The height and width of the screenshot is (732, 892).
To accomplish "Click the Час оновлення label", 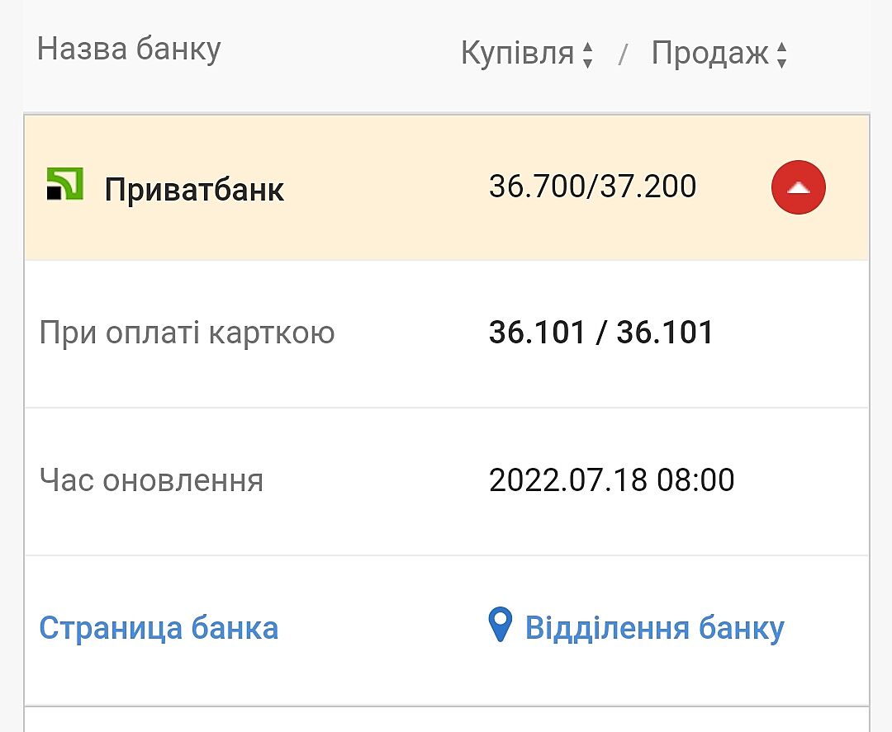I will point(151,479).
